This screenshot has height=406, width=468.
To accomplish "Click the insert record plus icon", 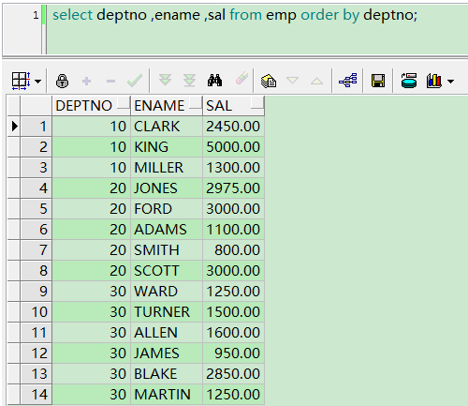I will [x=86, y=82].
